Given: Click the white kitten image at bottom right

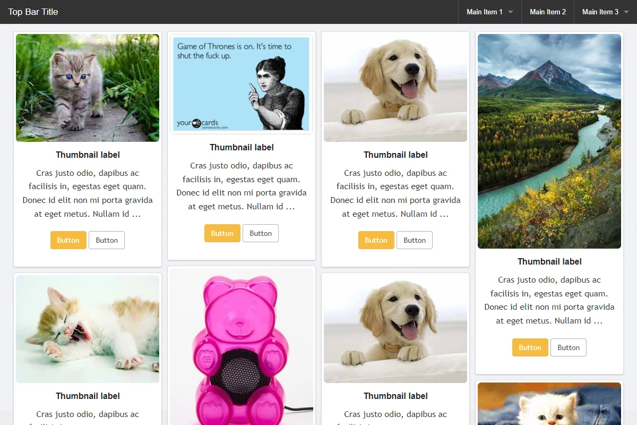Looking at the screenshot, I should click(x=549, y=404).
